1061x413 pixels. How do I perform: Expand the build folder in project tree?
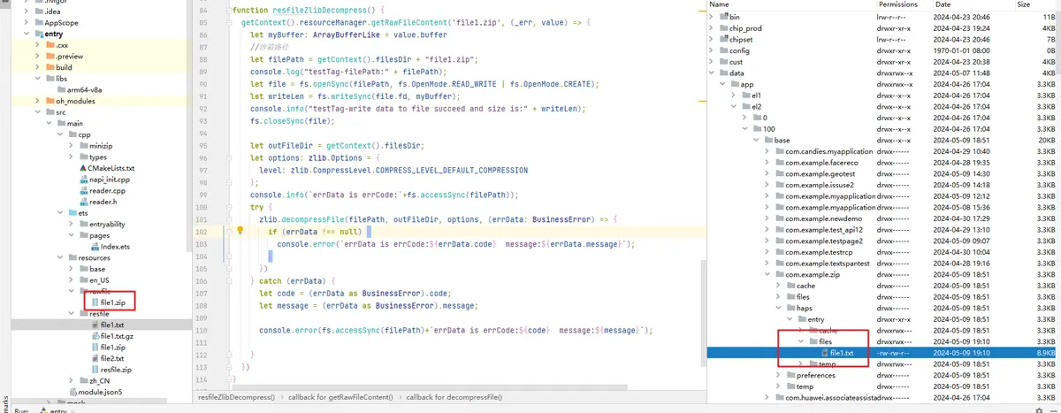click(x=37, y=67)
